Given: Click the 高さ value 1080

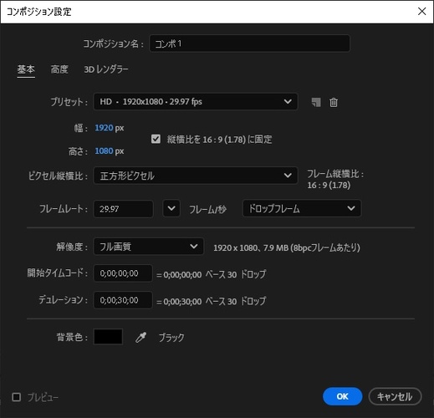Looking at the screenshot, I should pos(104,150).
